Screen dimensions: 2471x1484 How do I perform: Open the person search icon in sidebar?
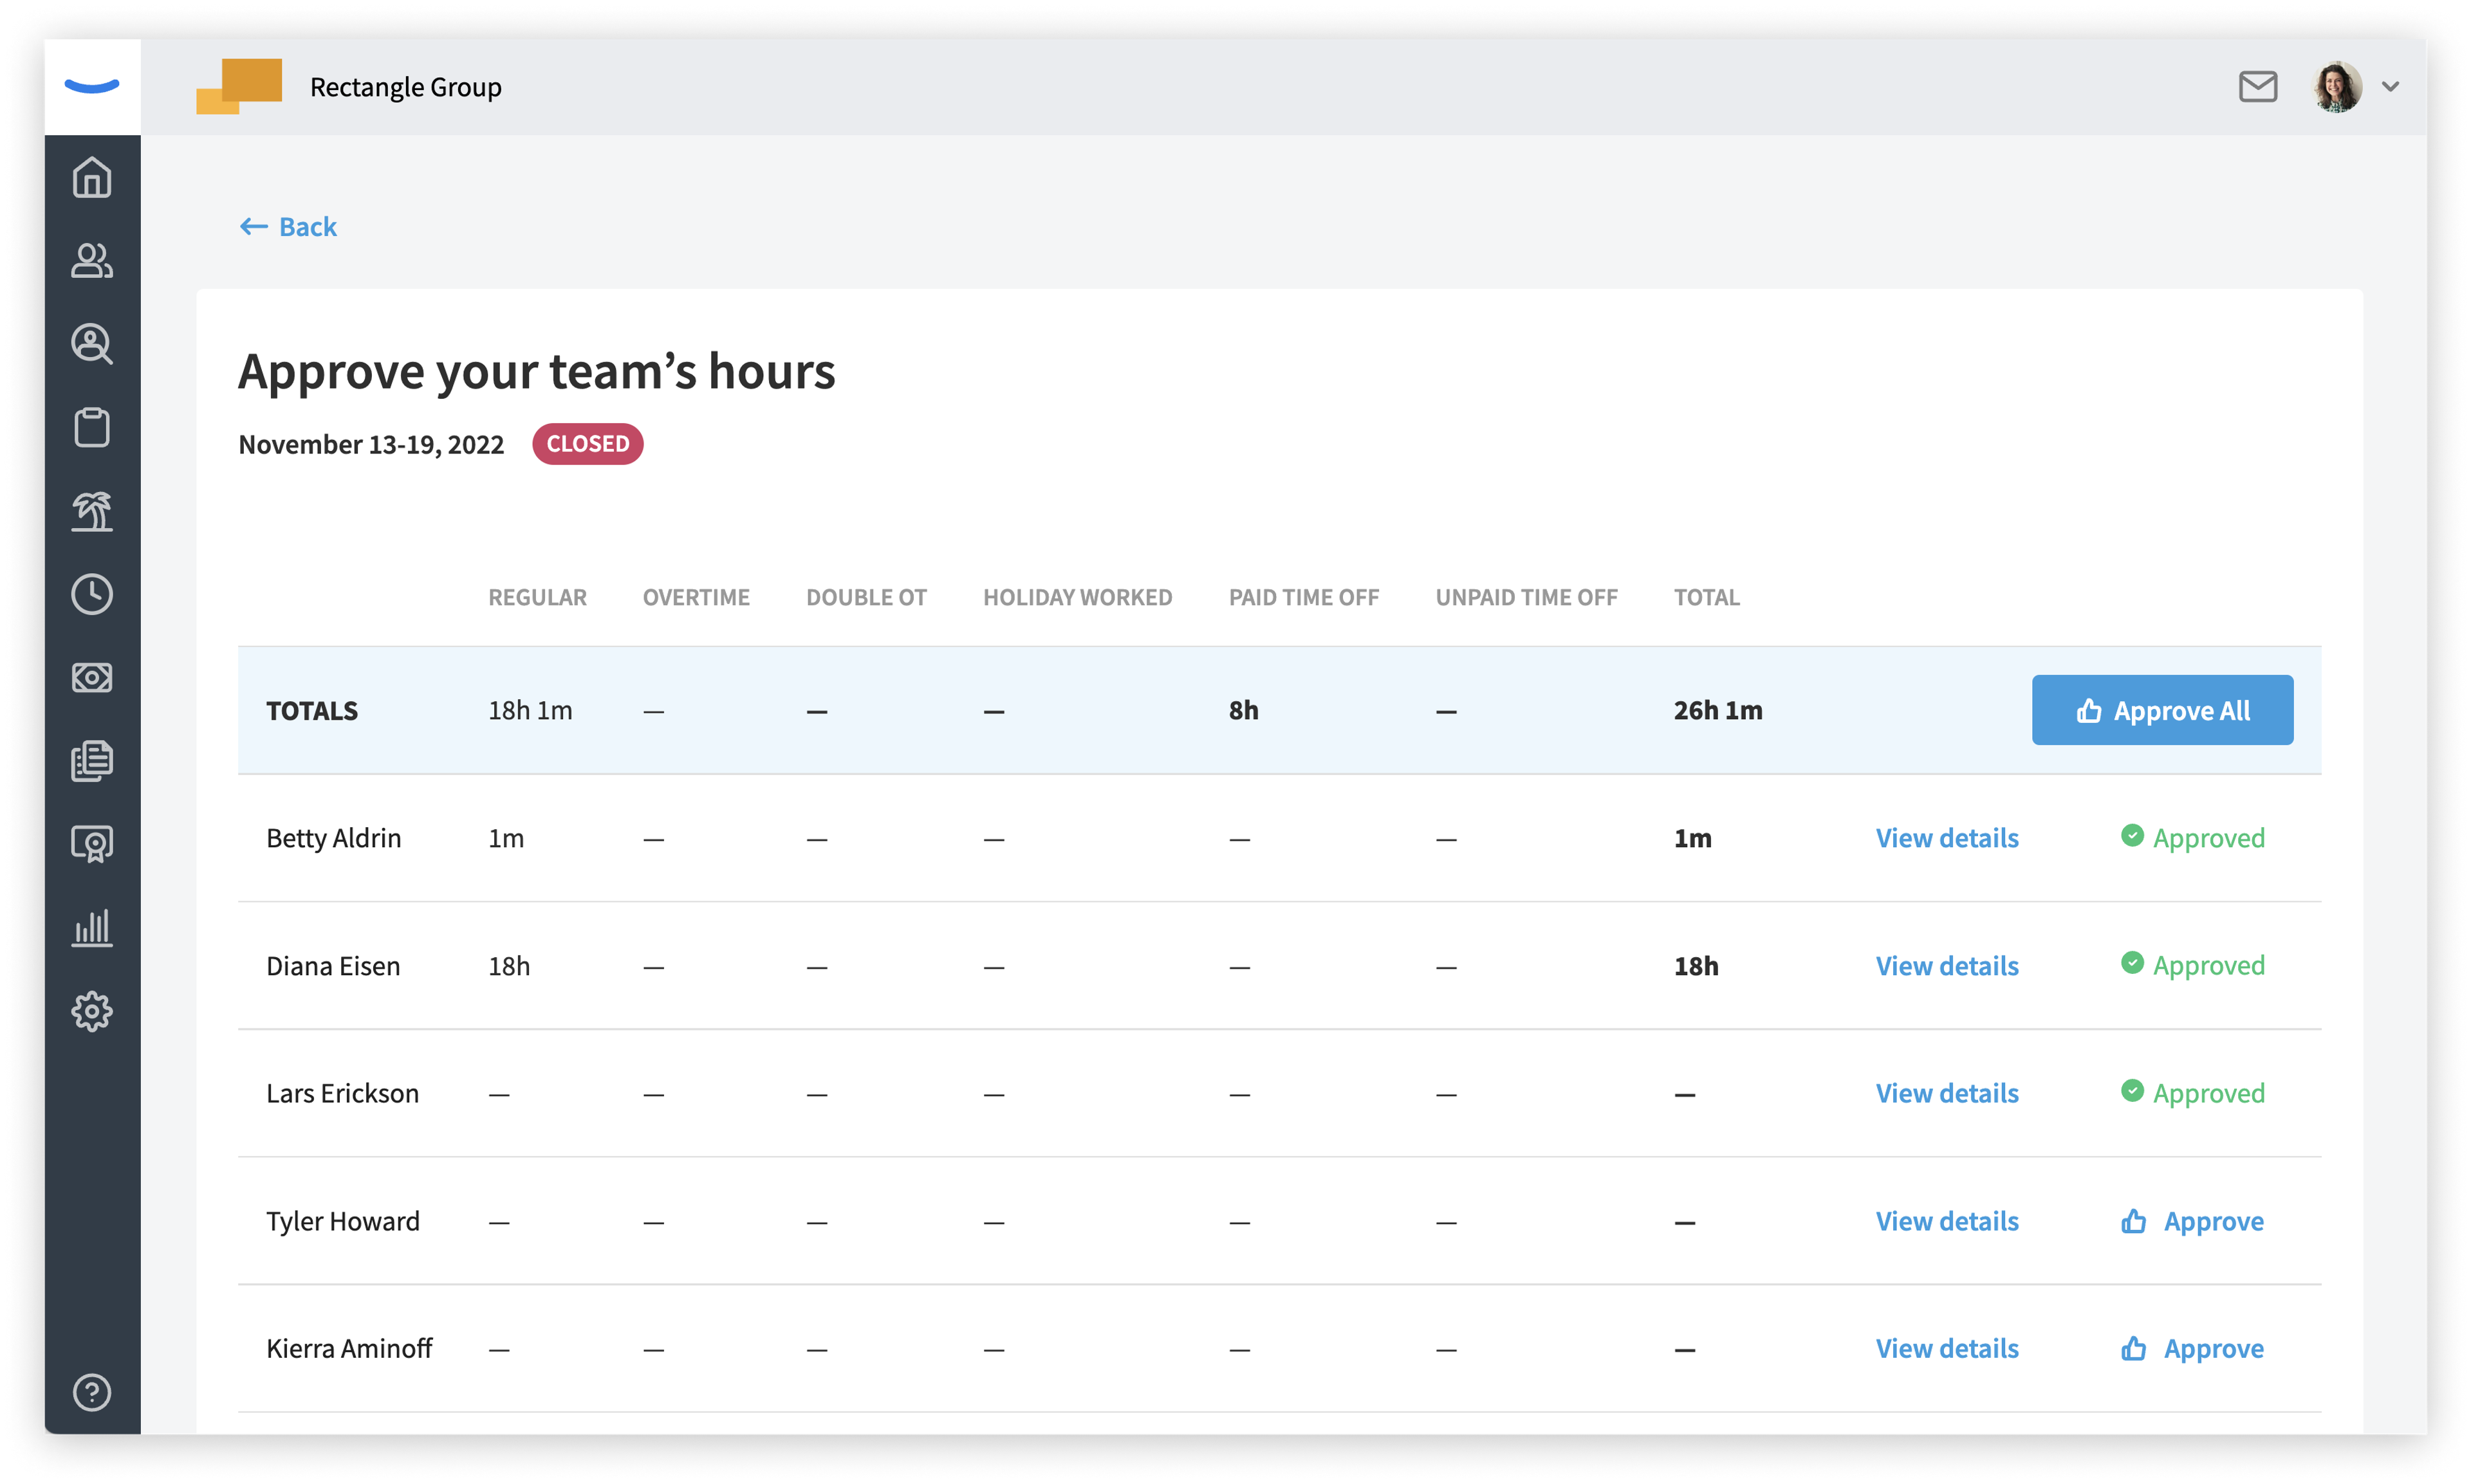pos(92,344)
